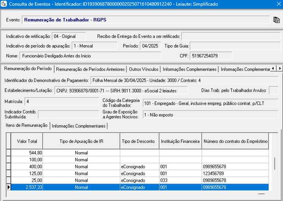Screen dimensions: 283x201
Task: Click the Instituição Financeira column header
Action: click(x=180, y=142)
